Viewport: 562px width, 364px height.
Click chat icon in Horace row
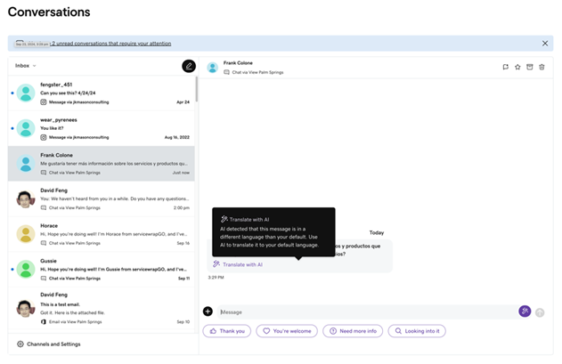[x=44, y=243]
